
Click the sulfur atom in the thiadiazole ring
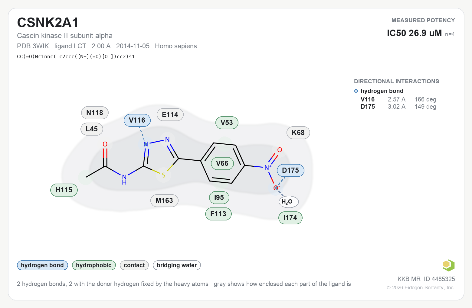point(164,175)
